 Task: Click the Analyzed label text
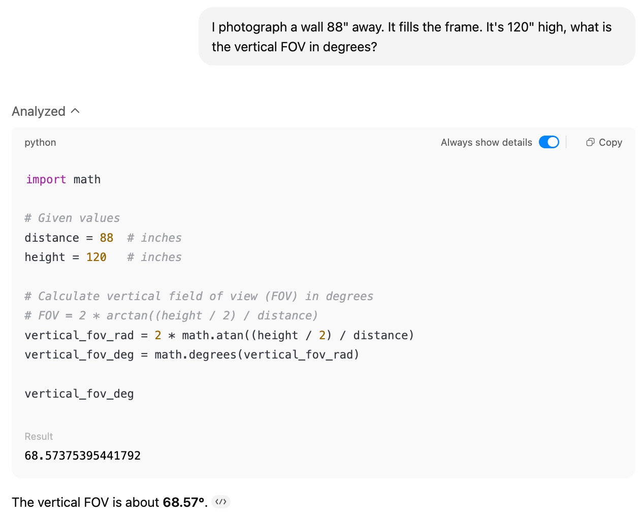point(39,111)
